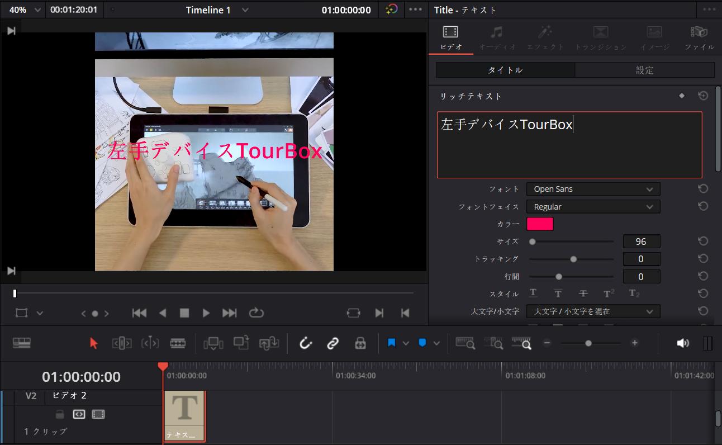Image resolution: width=722 pixels, height=445 pixels.
Task: Select the Selection Mode arrow tool
Action: tap(93, 343)
